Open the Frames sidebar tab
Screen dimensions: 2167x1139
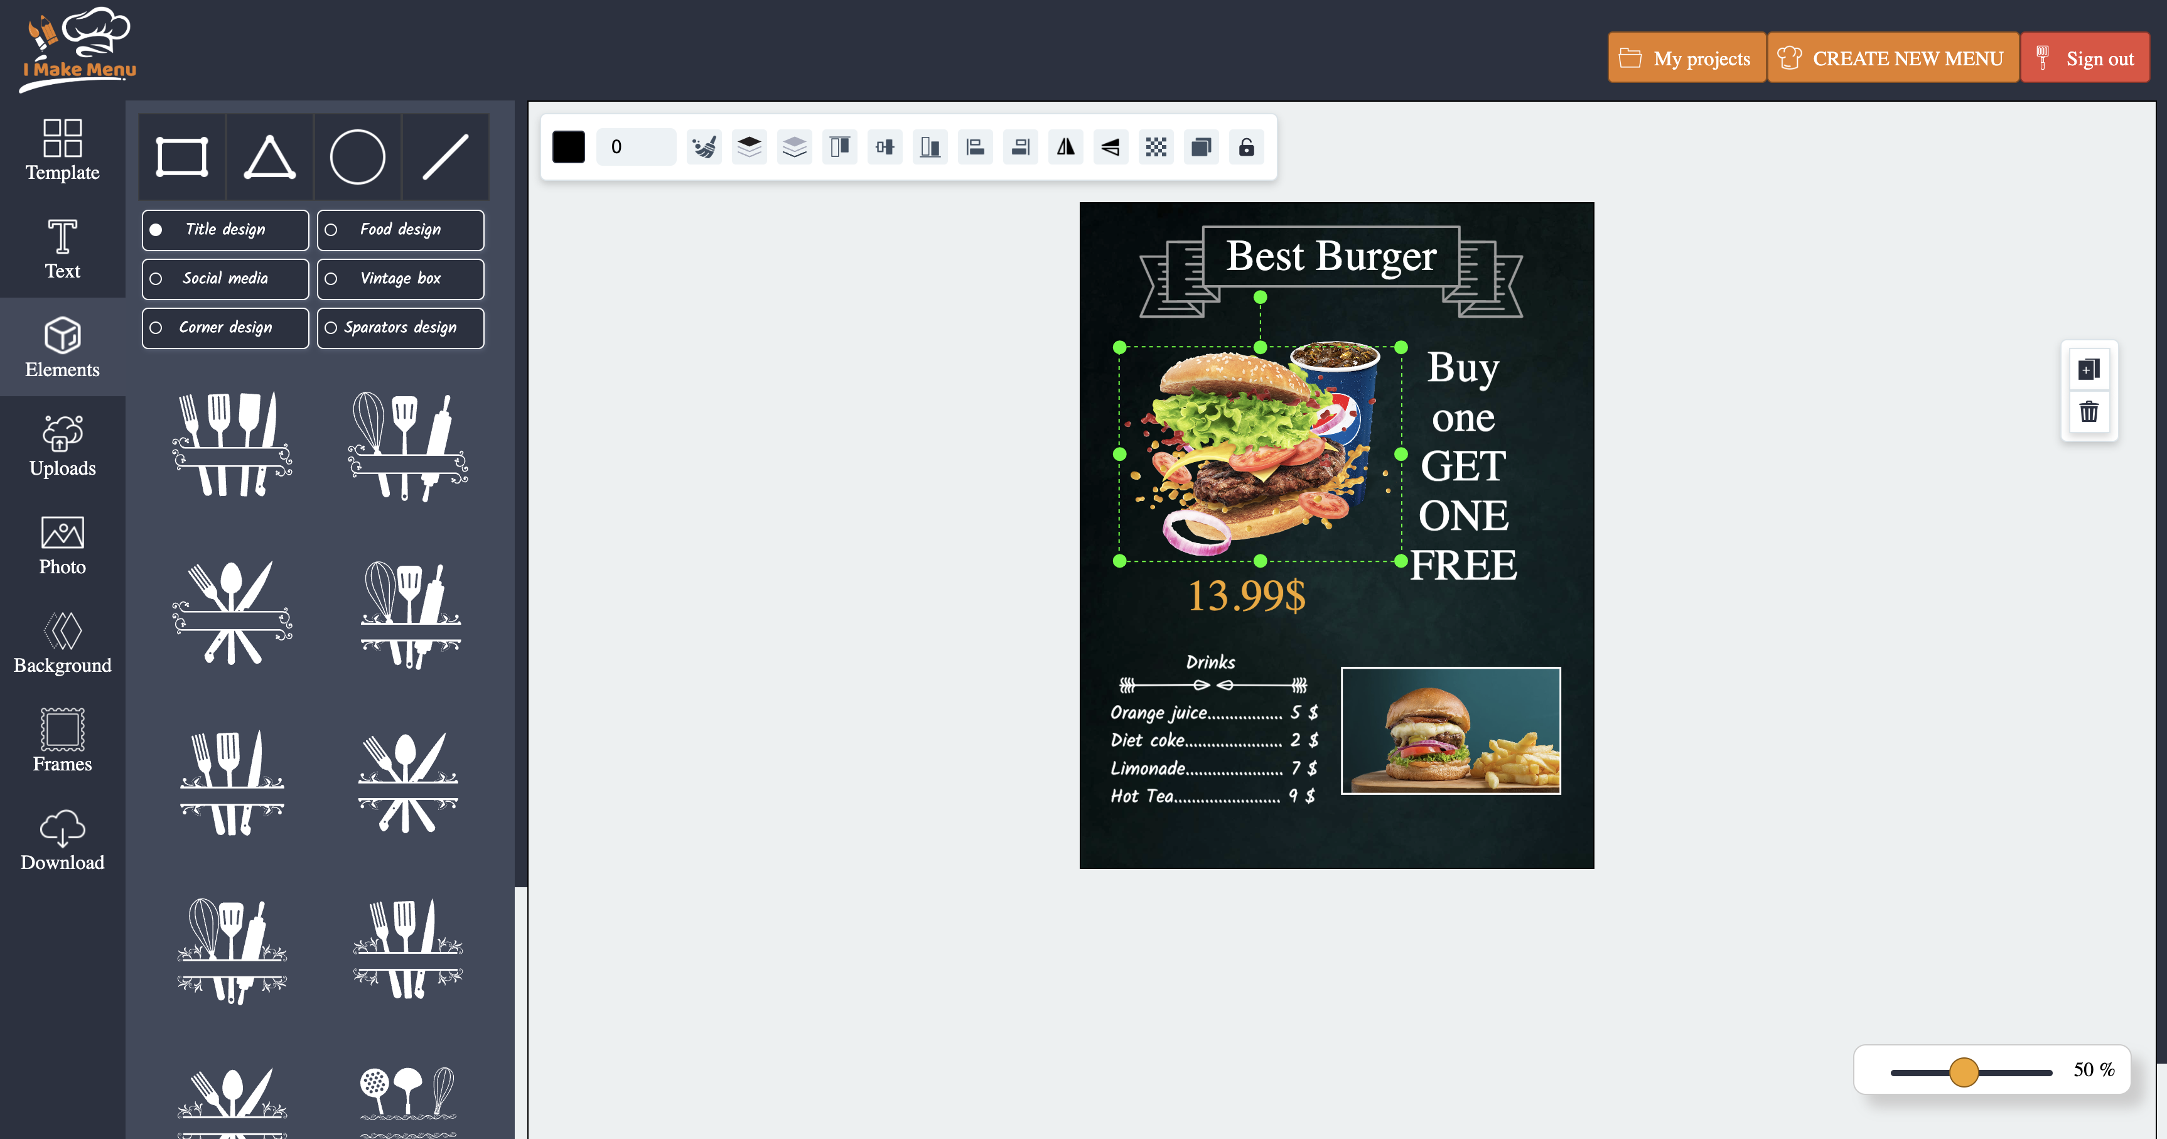coord(62,741)
